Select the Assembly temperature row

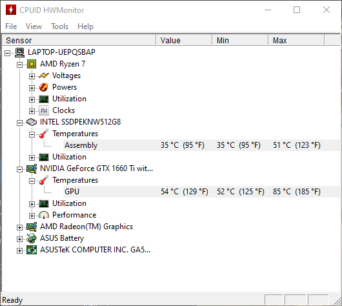(x=201, y=145)
